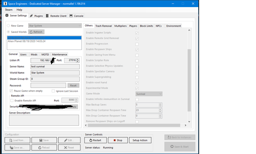Click the Setup Action button

(140, 140)
